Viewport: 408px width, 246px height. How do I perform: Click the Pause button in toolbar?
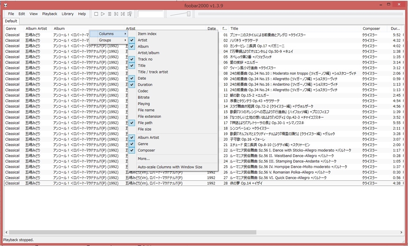[x=110, y=14]
